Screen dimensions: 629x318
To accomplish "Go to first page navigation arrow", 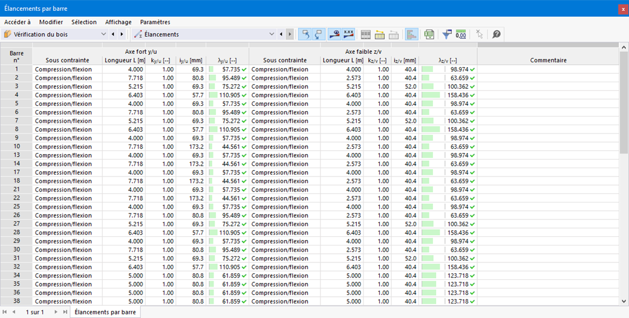I will 5,312.
